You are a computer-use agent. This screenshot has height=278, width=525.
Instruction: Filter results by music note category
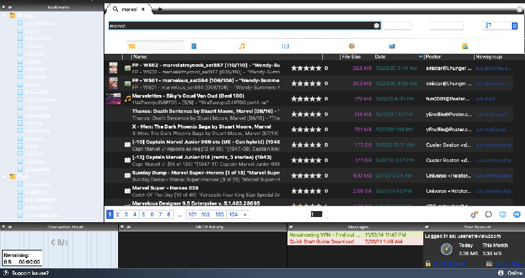tap(241, 46)
